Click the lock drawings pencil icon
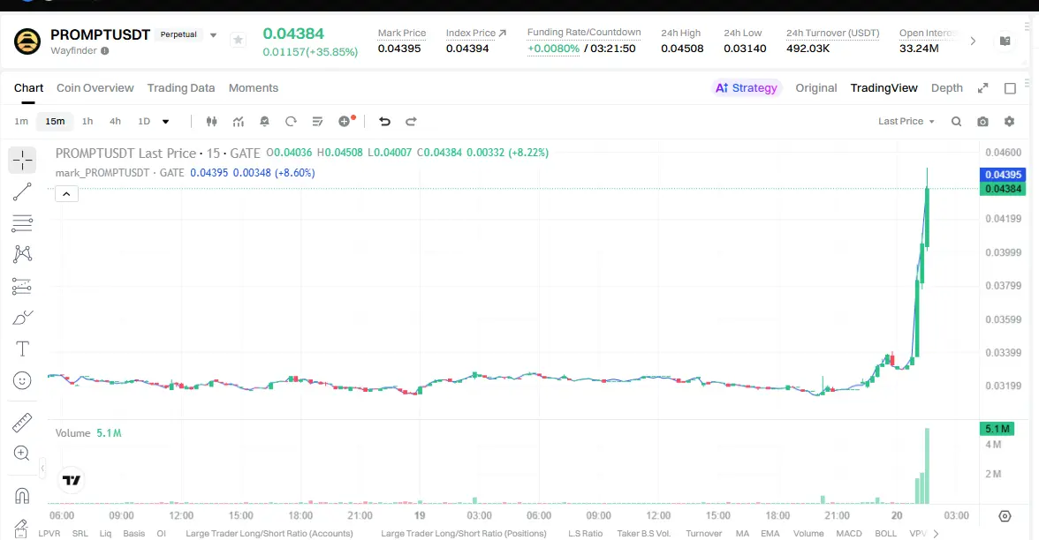Viewport: 1039px width, 540px height. [x=20, y=528]
